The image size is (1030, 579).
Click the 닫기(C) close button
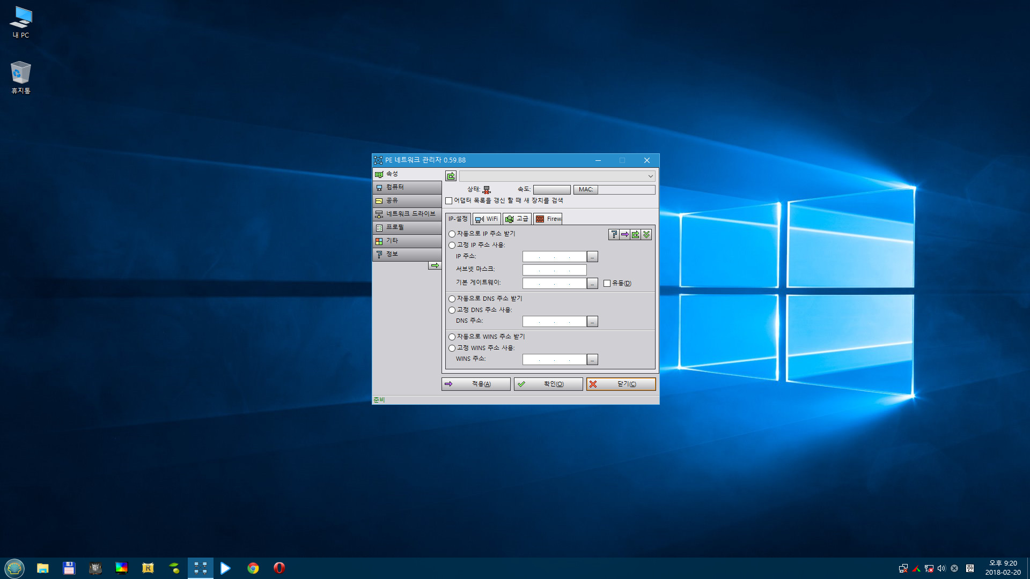[x=621, y=384]
